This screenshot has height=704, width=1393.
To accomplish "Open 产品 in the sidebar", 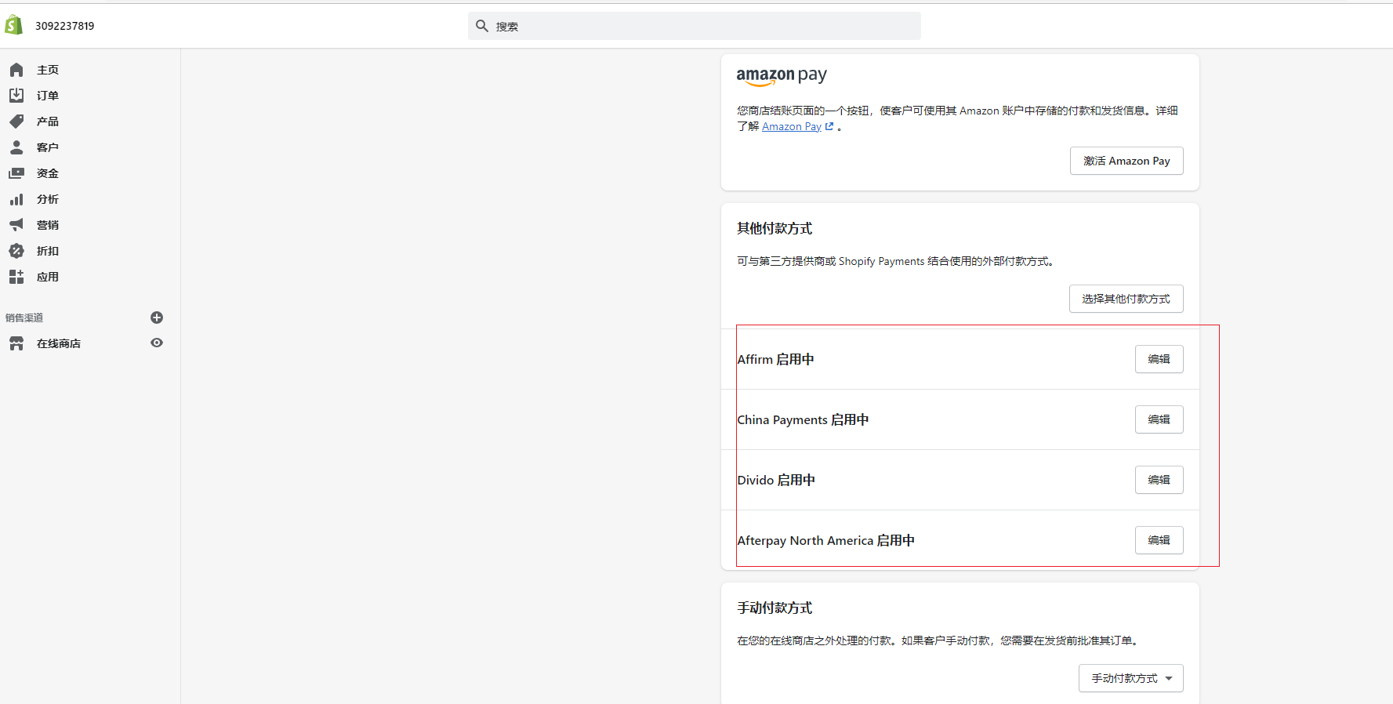I will coord(48,122).
